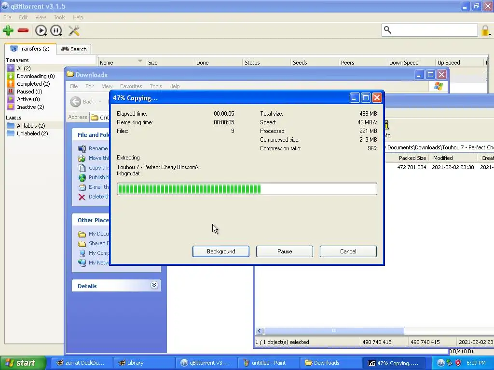Select the Unlabeled (2) entry

[32, 133]
